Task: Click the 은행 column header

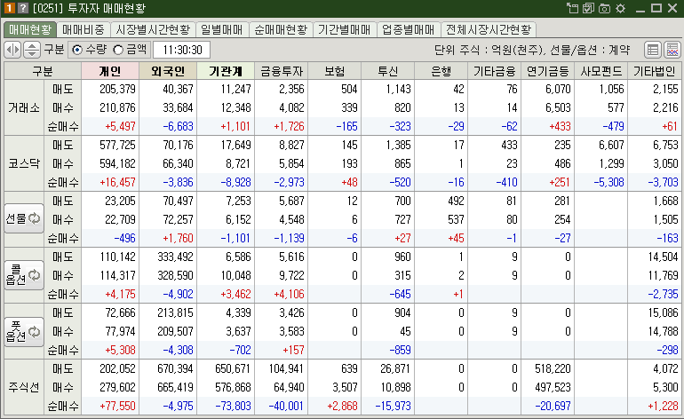Action: pos(441,71)
